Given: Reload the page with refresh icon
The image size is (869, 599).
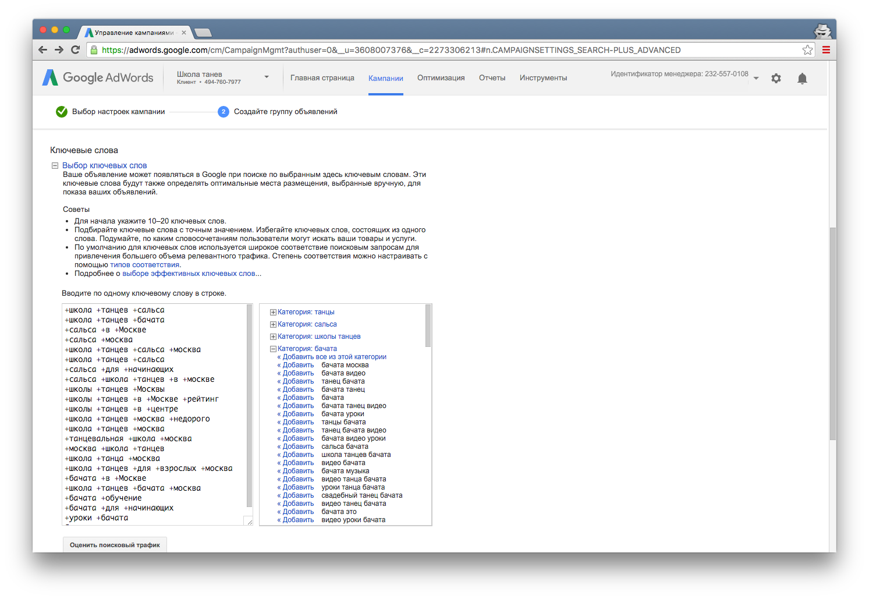Looking at the screenshot, I should (75, 50).
